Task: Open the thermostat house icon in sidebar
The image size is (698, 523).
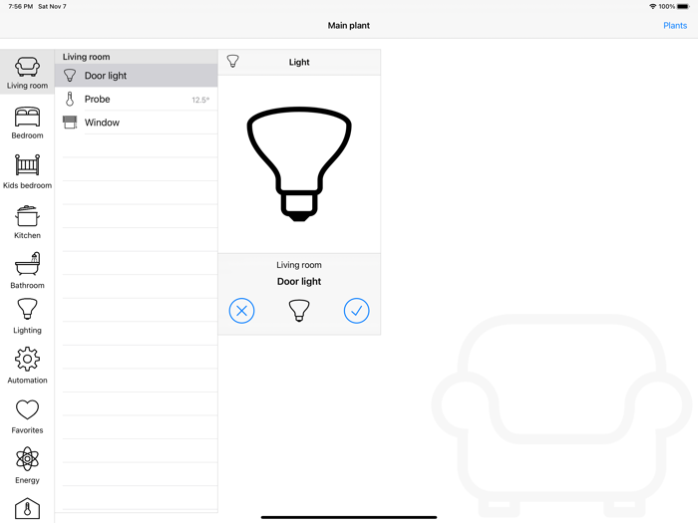Action: [x=27, y=509]
